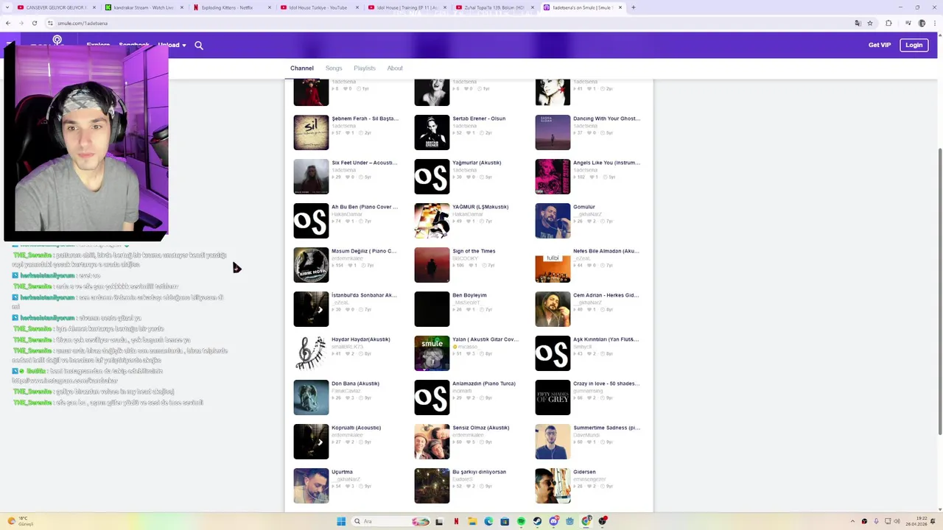Click the Get VIP link
The height and width of the screenshot is (530, 943).
880,45
